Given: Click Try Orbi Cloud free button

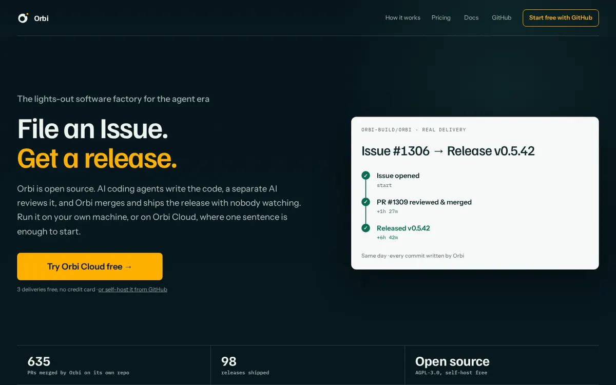Looking at the screenshot, I should [90, 266].
